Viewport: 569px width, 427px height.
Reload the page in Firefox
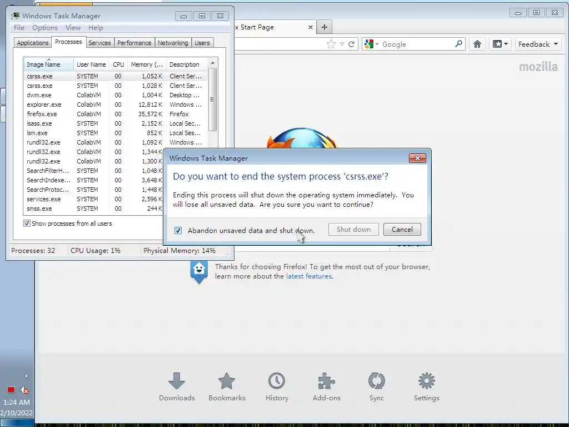351,44
